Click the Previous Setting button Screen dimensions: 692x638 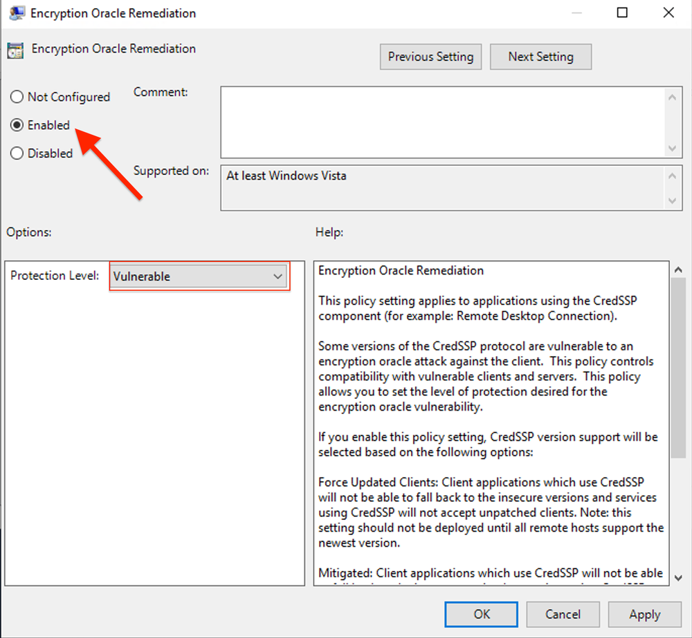[x=430, y=57]
